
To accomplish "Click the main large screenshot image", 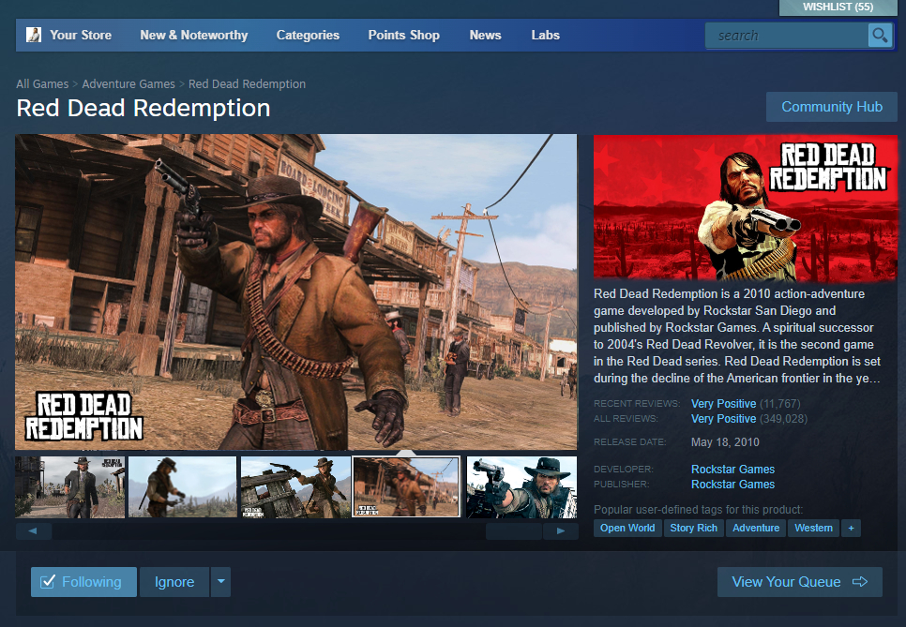I will [295, 292].
